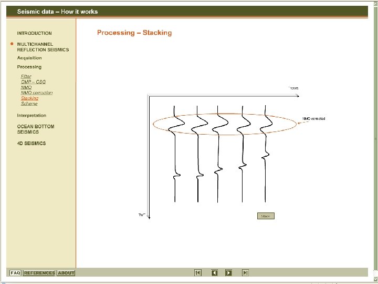Follow the Filter link
Image resolution: width=378 pixels, height=284 pixels.
[x=26, y=76]
